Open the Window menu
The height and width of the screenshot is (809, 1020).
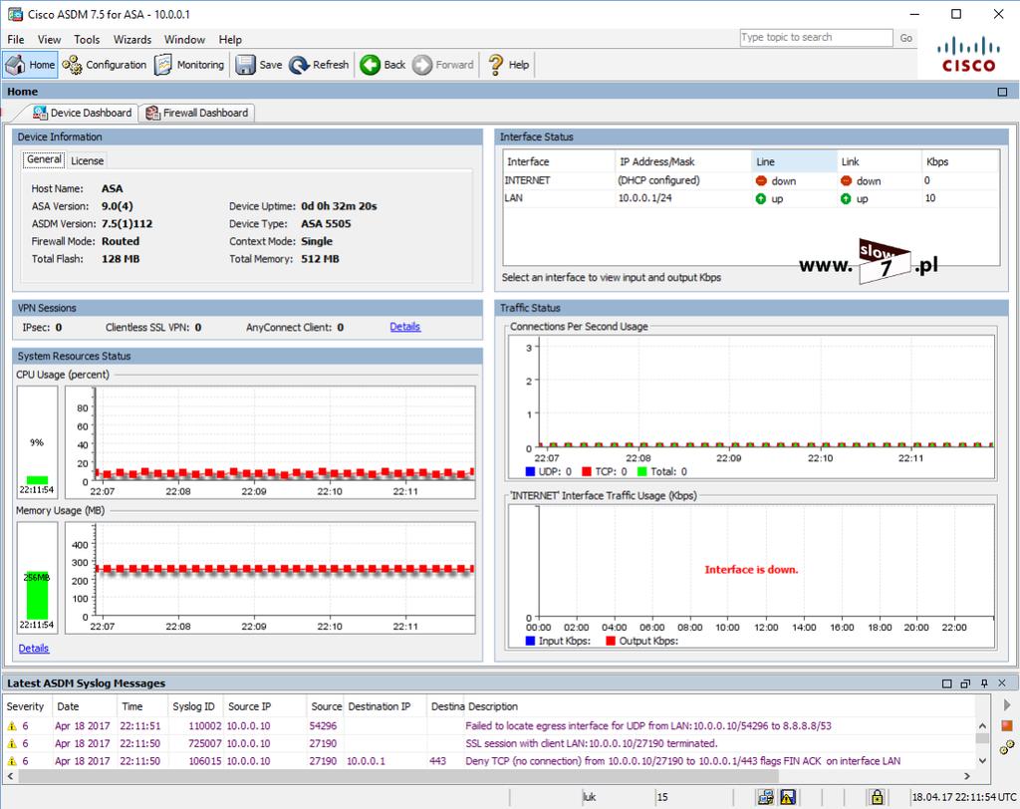(x=184, y=40)
